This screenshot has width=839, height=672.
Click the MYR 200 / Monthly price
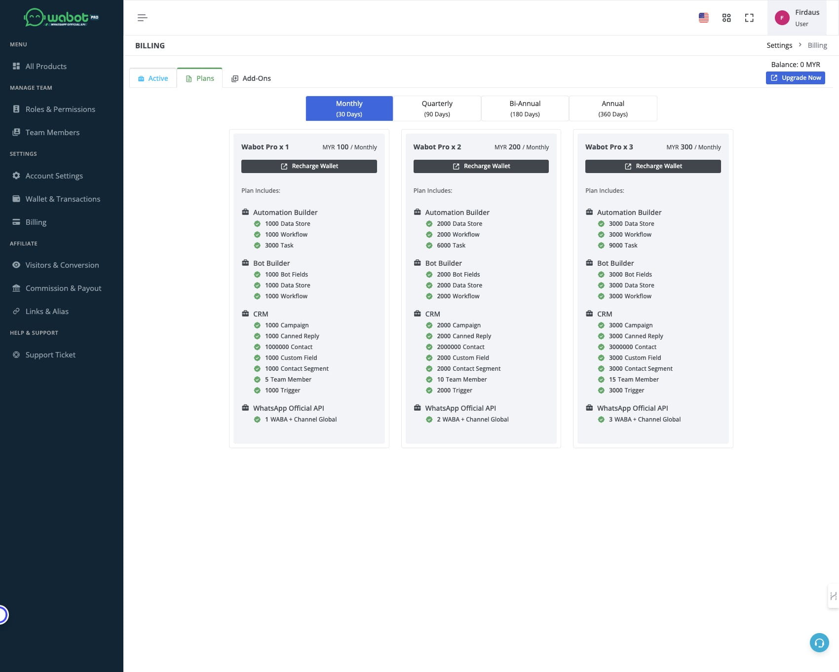point(522,147)
